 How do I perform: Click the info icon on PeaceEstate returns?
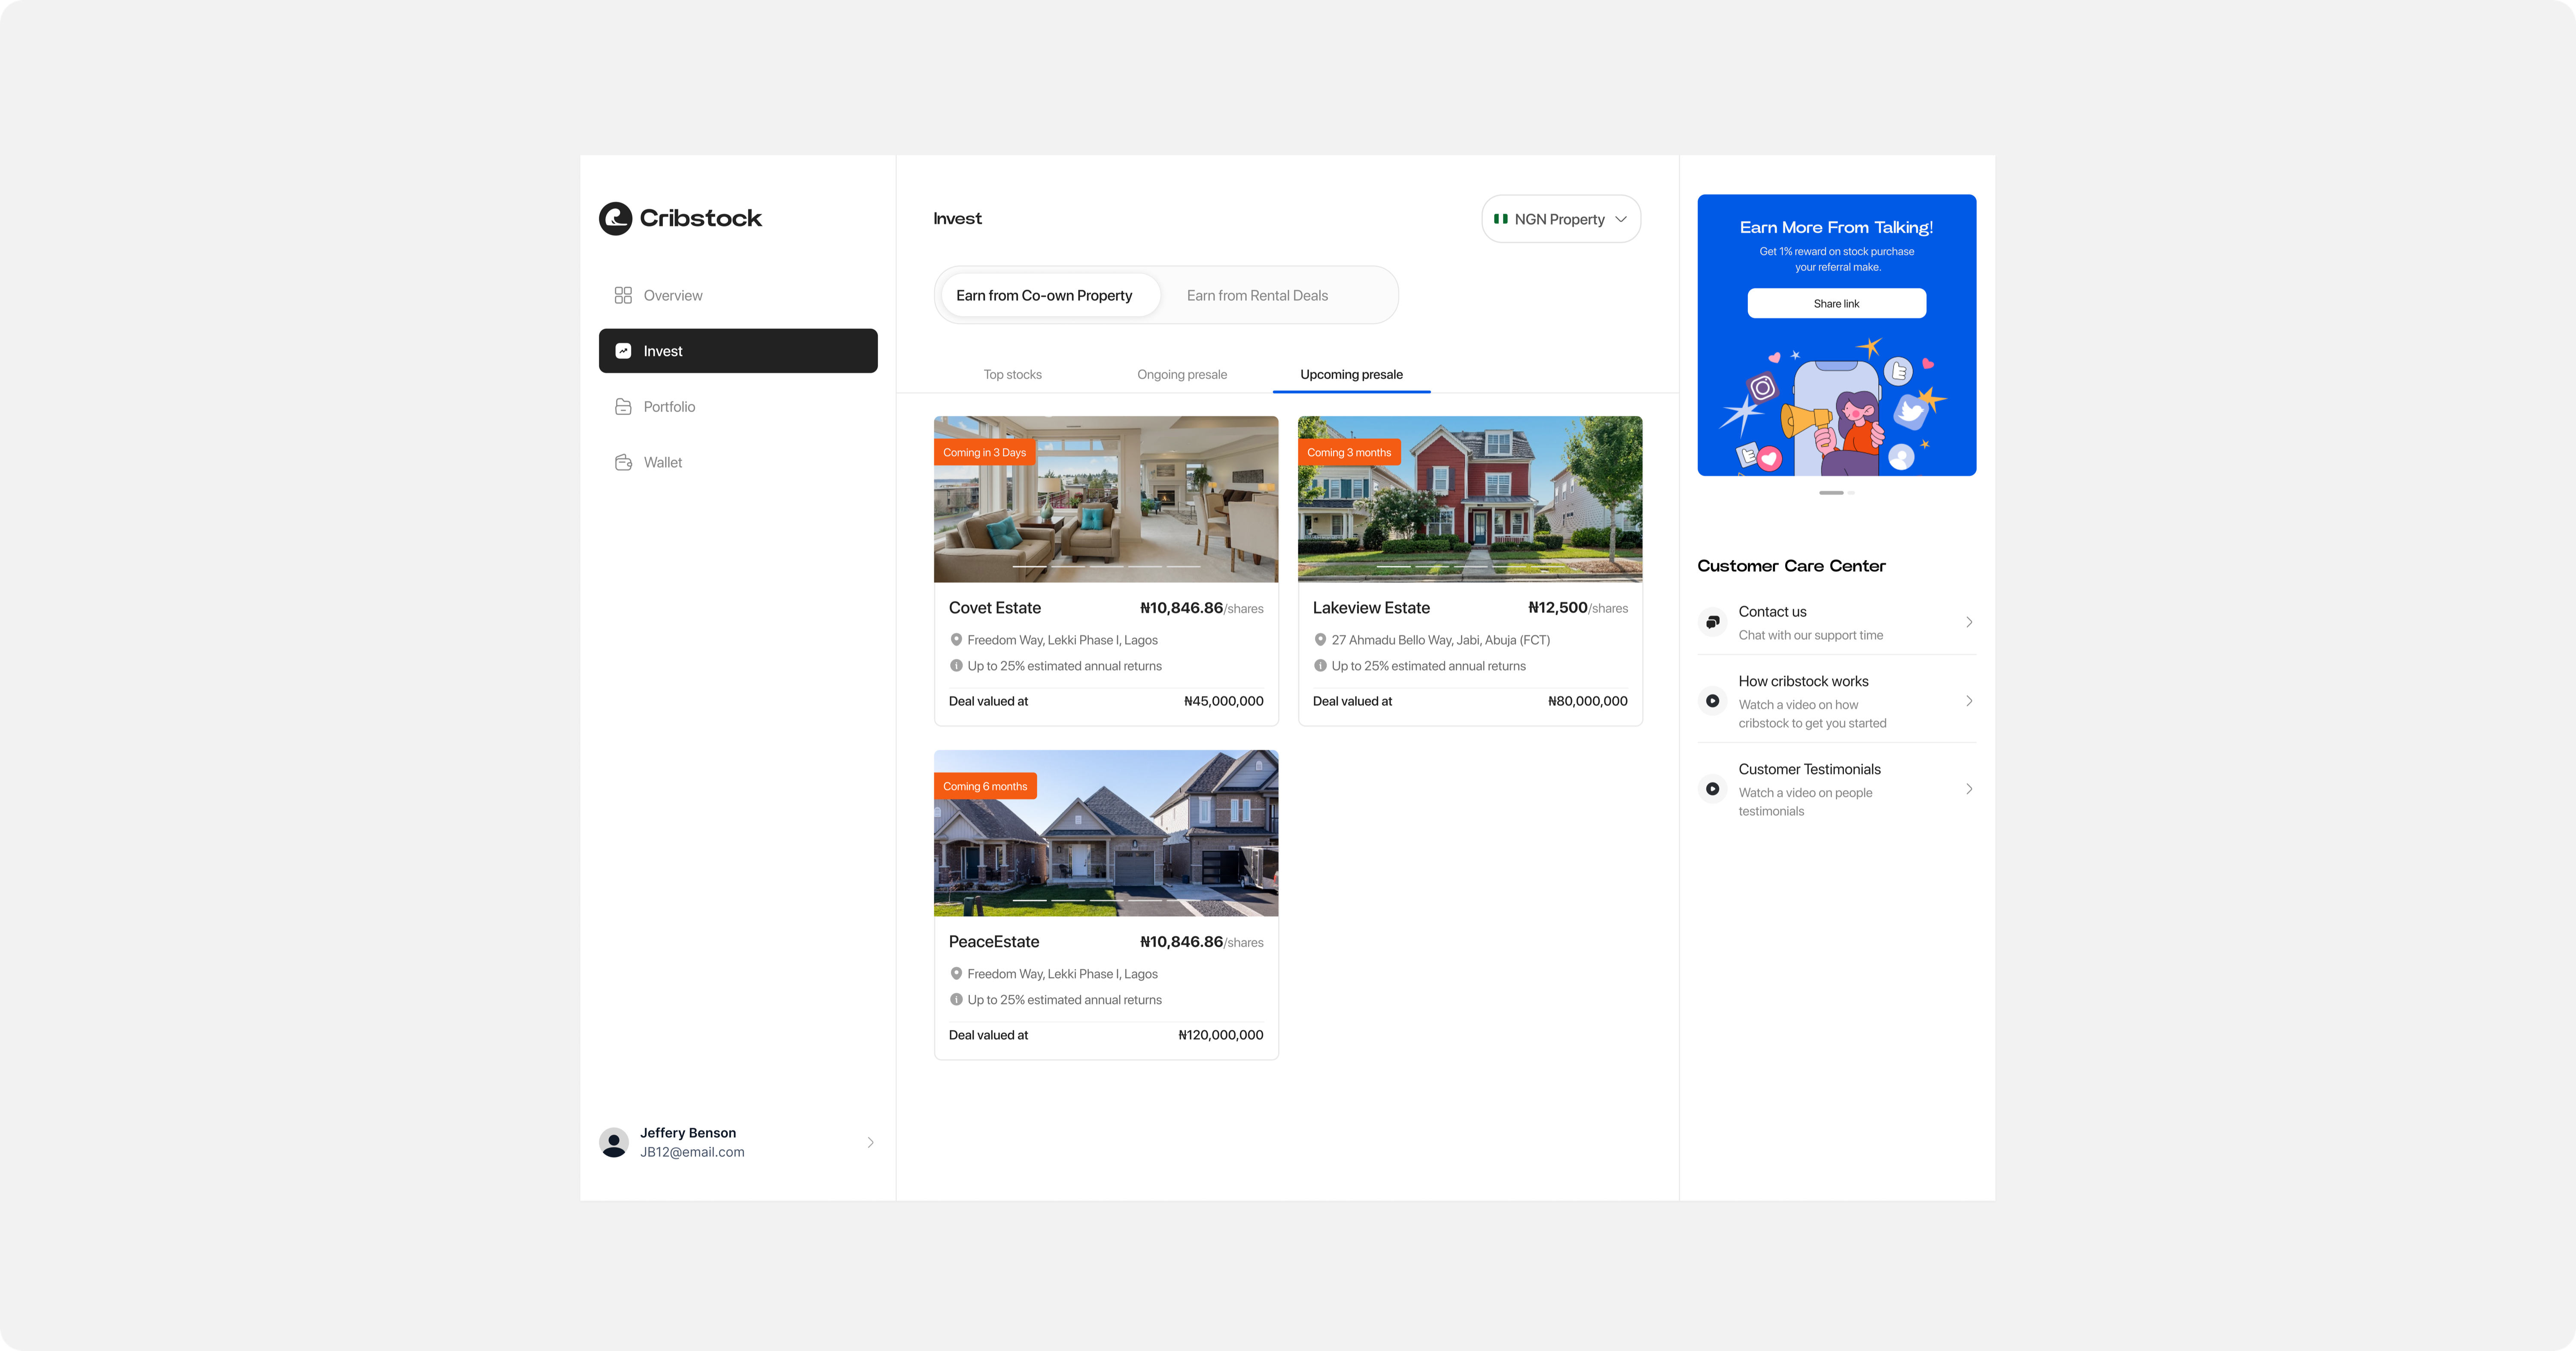tap(956, 999)
